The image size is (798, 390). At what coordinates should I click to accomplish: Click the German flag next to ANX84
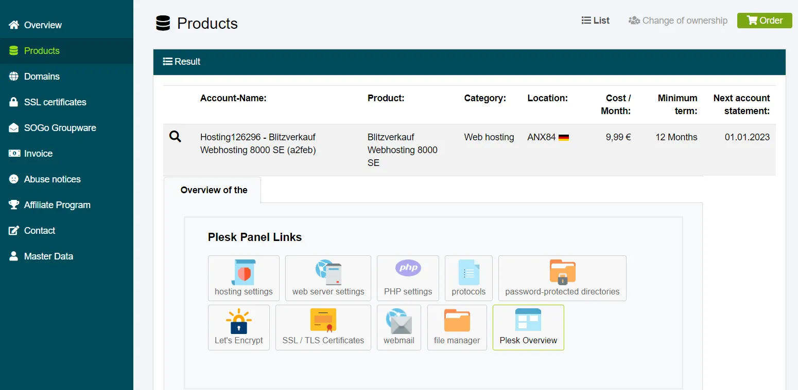tap(564, 138)
